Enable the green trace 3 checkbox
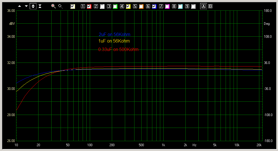278x151 pixels. coord(115,6)
